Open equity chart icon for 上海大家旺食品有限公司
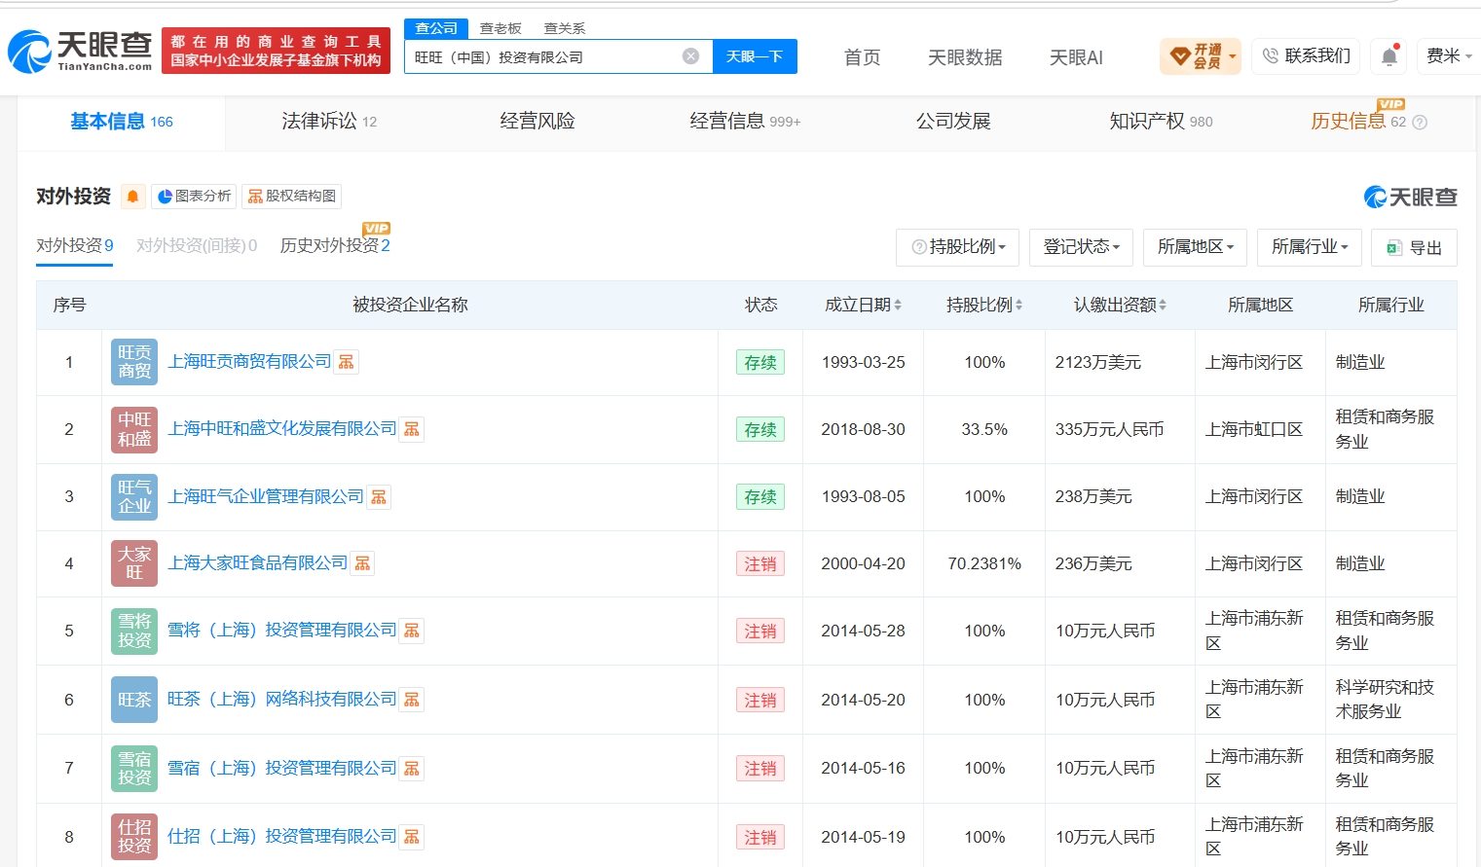Image resolution: width=1481 pixels, height=867 pixels. (x=362, y=563)
